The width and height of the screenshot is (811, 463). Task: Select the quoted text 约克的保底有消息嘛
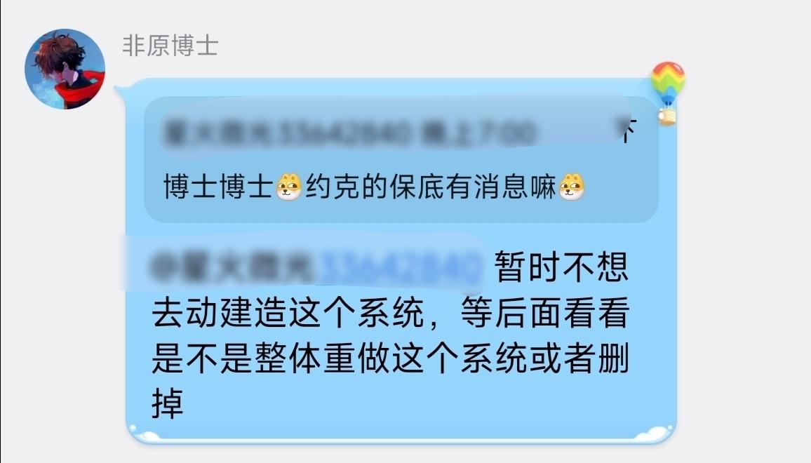[431, 187]
